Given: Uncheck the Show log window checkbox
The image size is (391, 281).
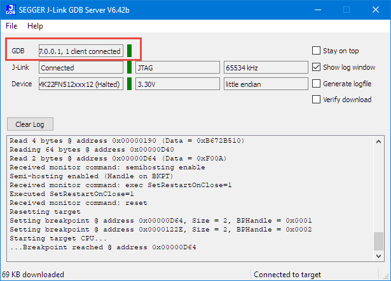Looking at the screenshot, I should [x=316, y=67].
